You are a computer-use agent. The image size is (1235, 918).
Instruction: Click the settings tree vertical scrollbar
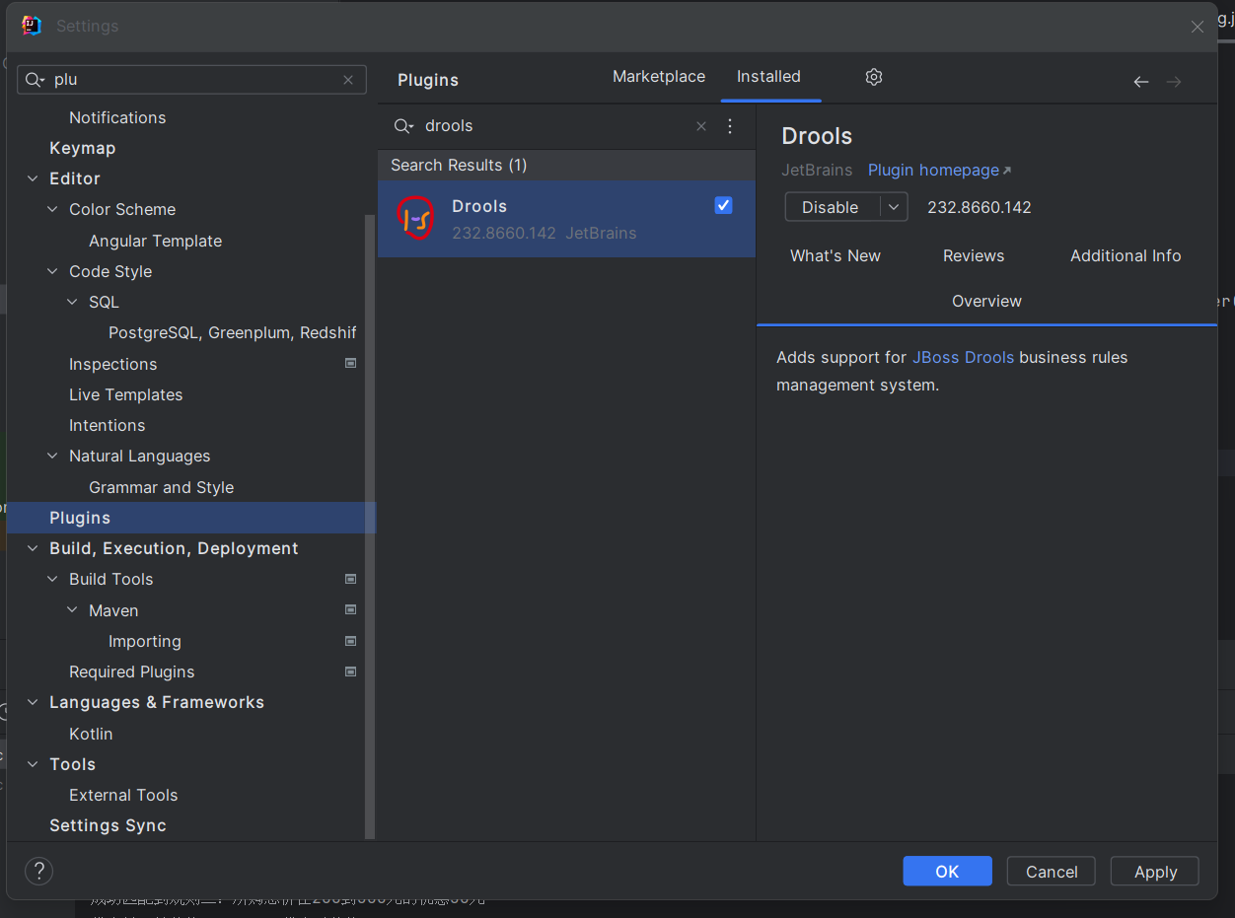coord(371,528)
